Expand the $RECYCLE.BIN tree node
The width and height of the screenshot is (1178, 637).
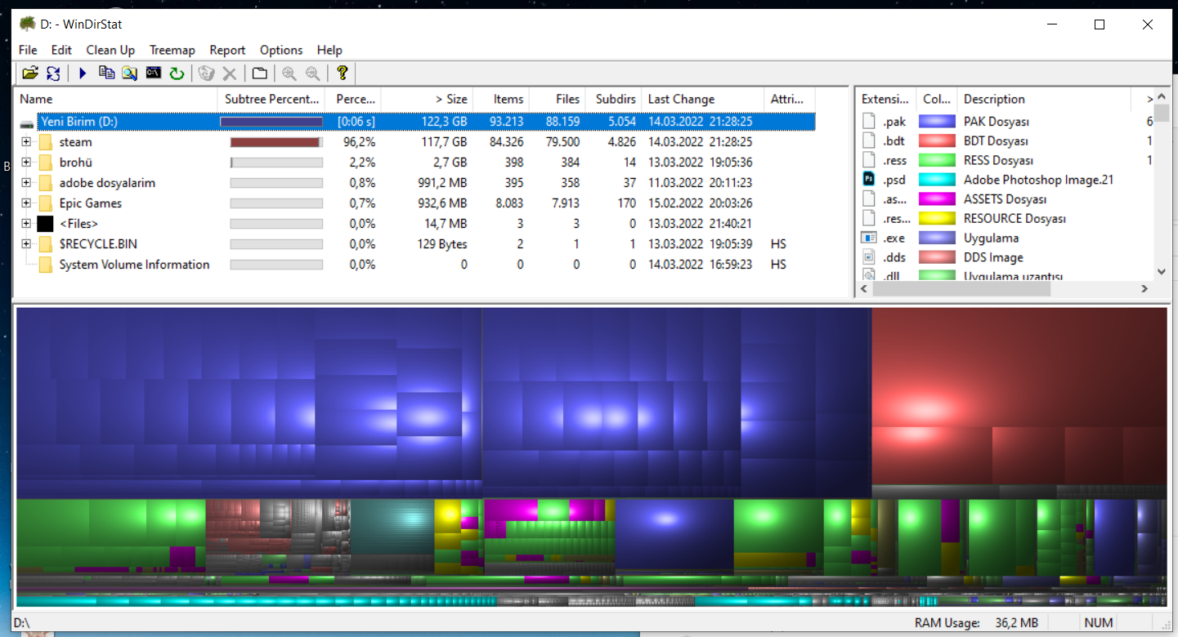[x=26, y=244]
